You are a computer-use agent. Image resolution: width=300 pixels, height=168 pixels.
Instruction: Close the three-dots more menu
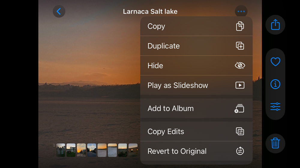point(241,12)
